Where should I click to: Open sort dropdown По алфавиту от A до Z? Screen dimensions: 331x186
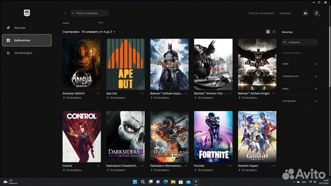click(x=98, y=32)
